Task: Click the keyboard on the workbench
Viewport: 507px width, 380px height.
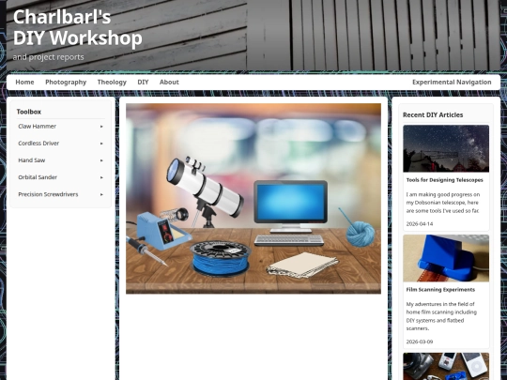Action: click(x=289, y=240)
